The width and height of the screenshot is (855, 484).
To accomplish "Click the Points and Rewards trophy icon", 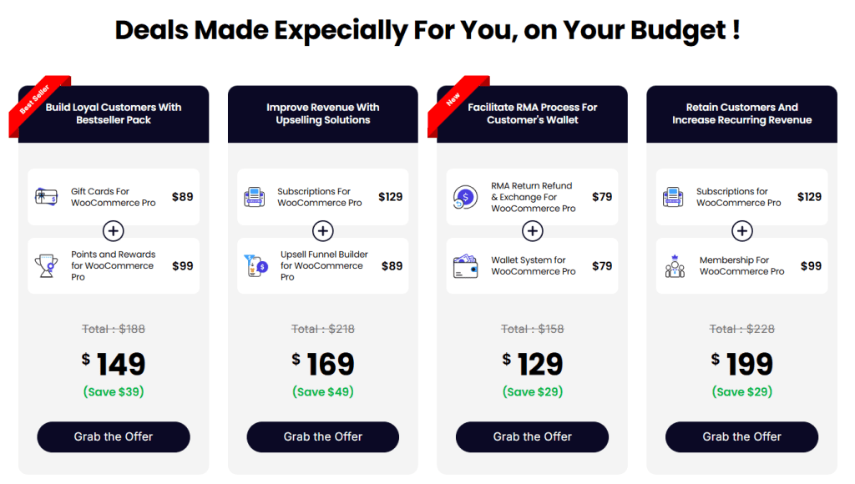I will point(46,266).
